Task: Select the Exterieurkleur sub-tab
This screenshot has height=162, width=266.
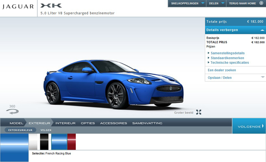Action: tap(20, 130)
